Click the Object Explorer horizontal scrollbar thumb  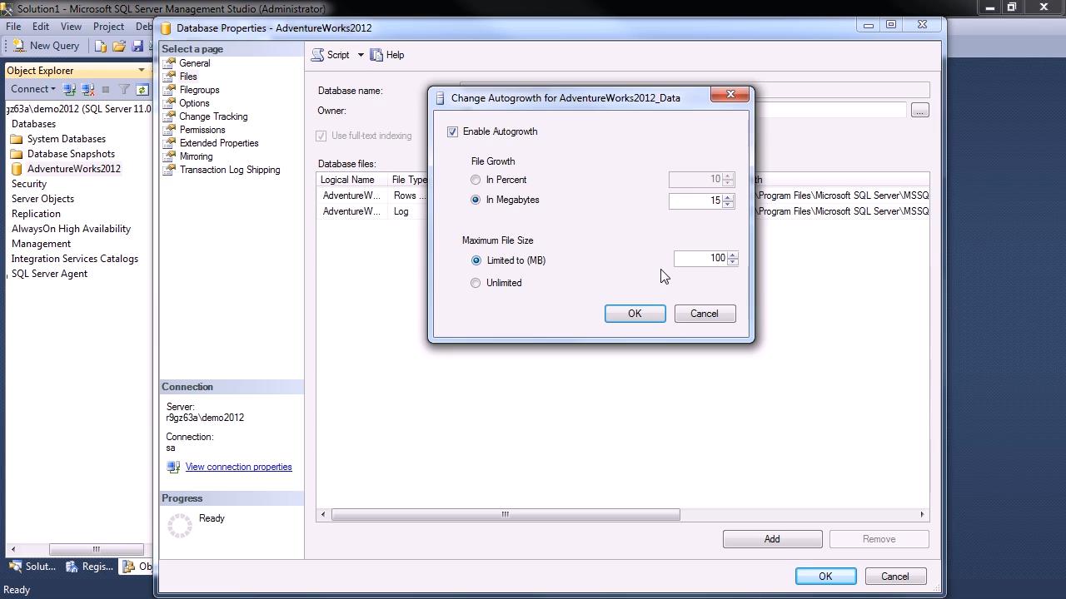(x=96, y=549)
